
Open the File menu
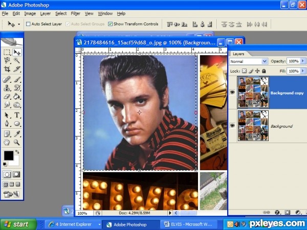5,13
